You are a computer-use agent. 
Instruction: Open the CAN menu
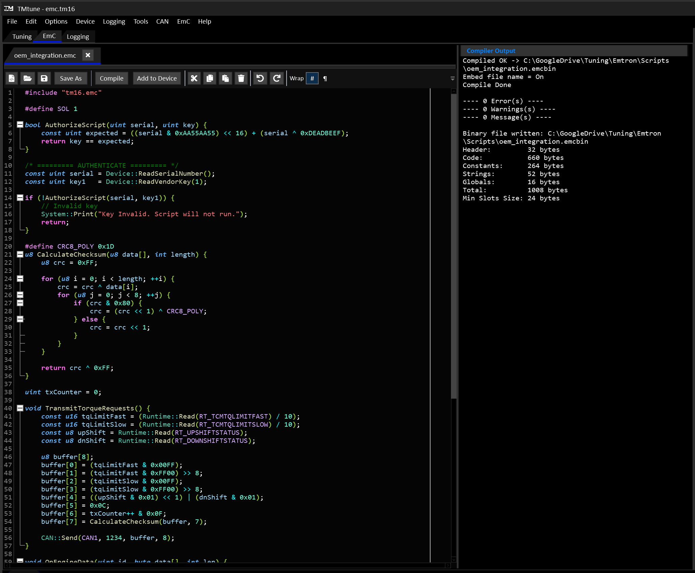pos(162,21)
